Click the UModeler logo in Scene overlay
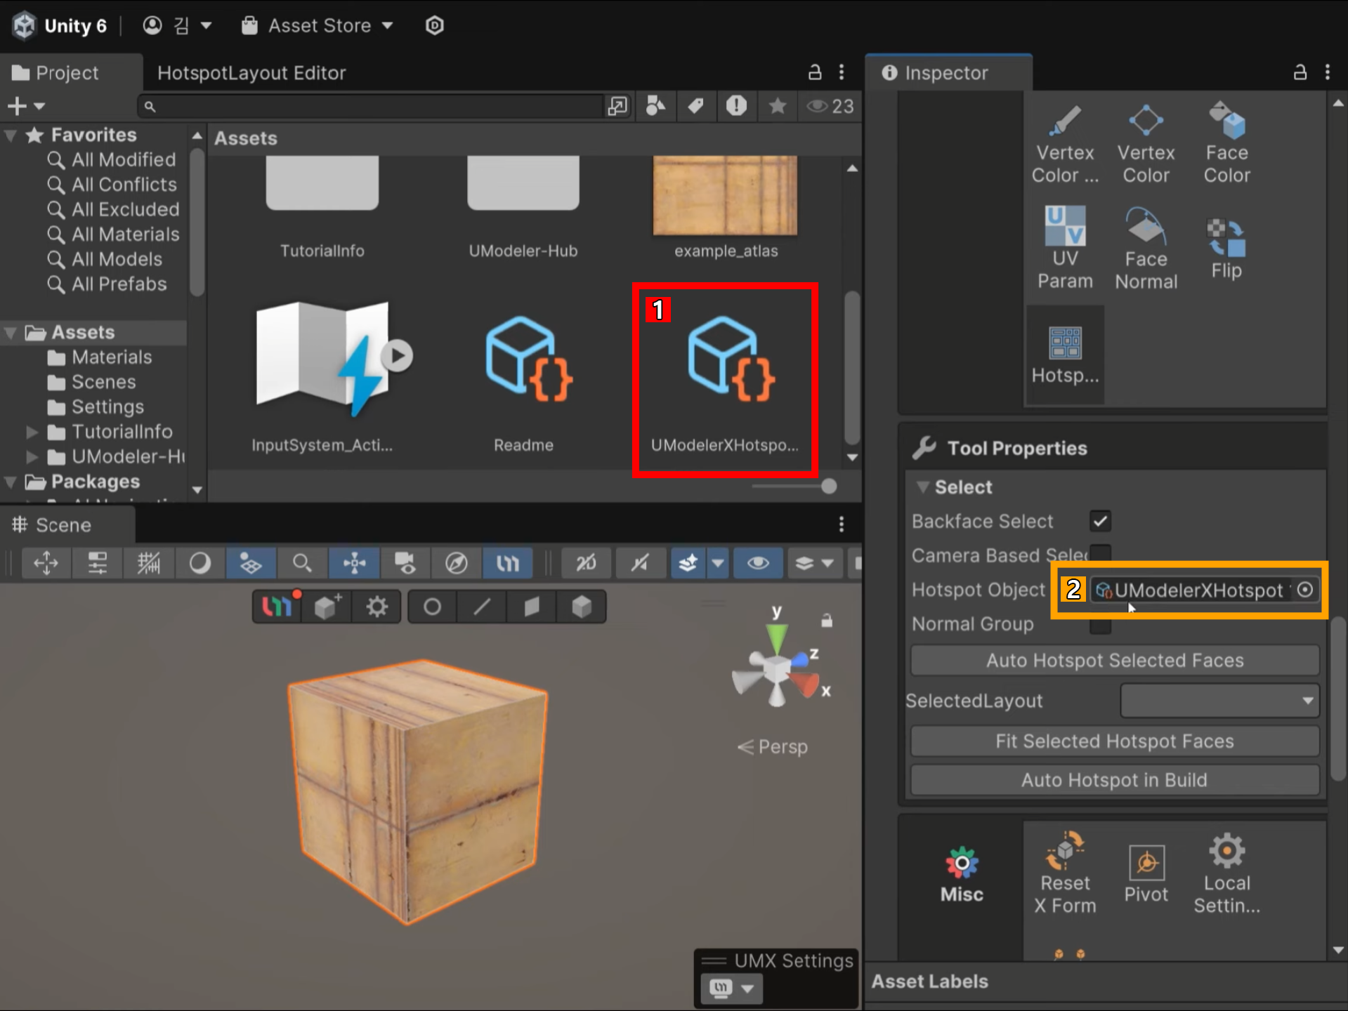Viewport: 1348px width, 1011px height. click(x=277, y=607)
